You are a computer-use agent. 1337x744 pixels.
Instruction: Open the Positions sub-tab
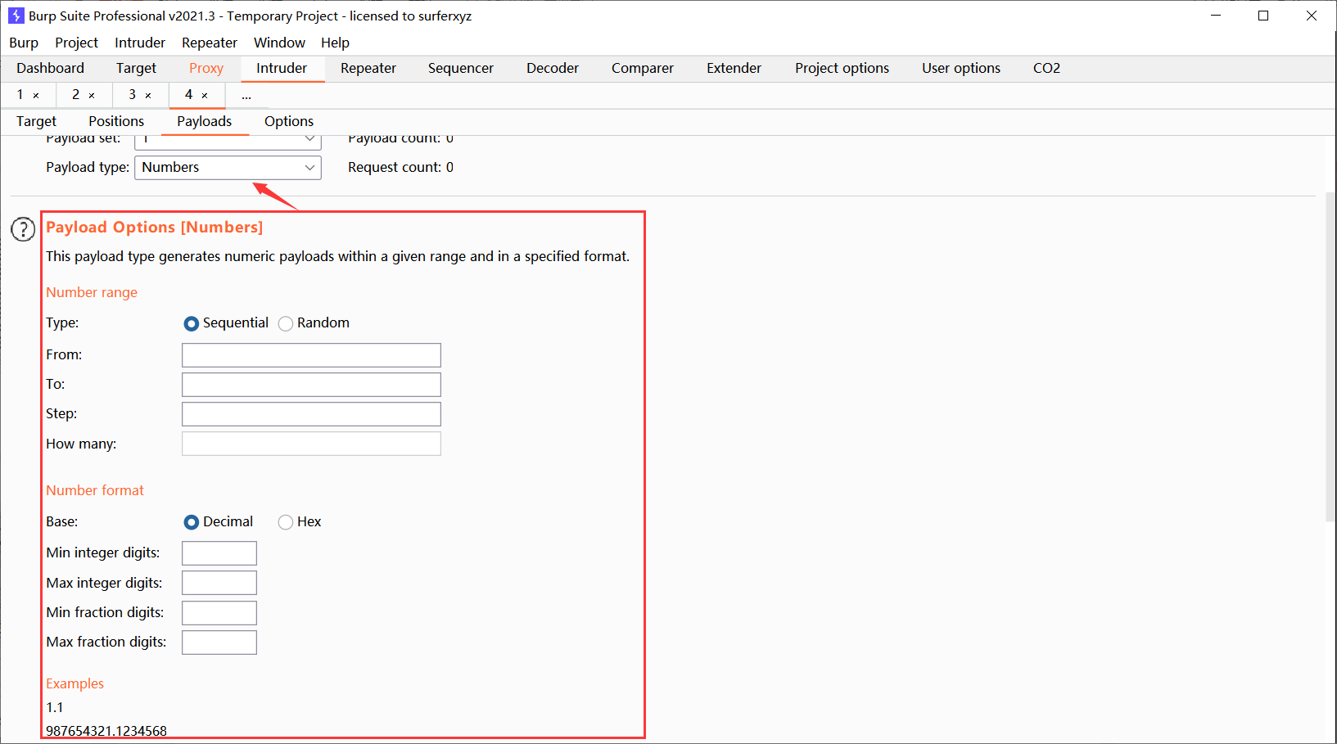(x=116, y=121)
